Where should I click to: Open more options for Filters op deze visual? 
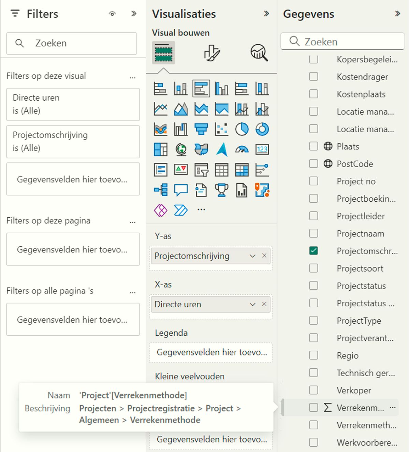133,77
